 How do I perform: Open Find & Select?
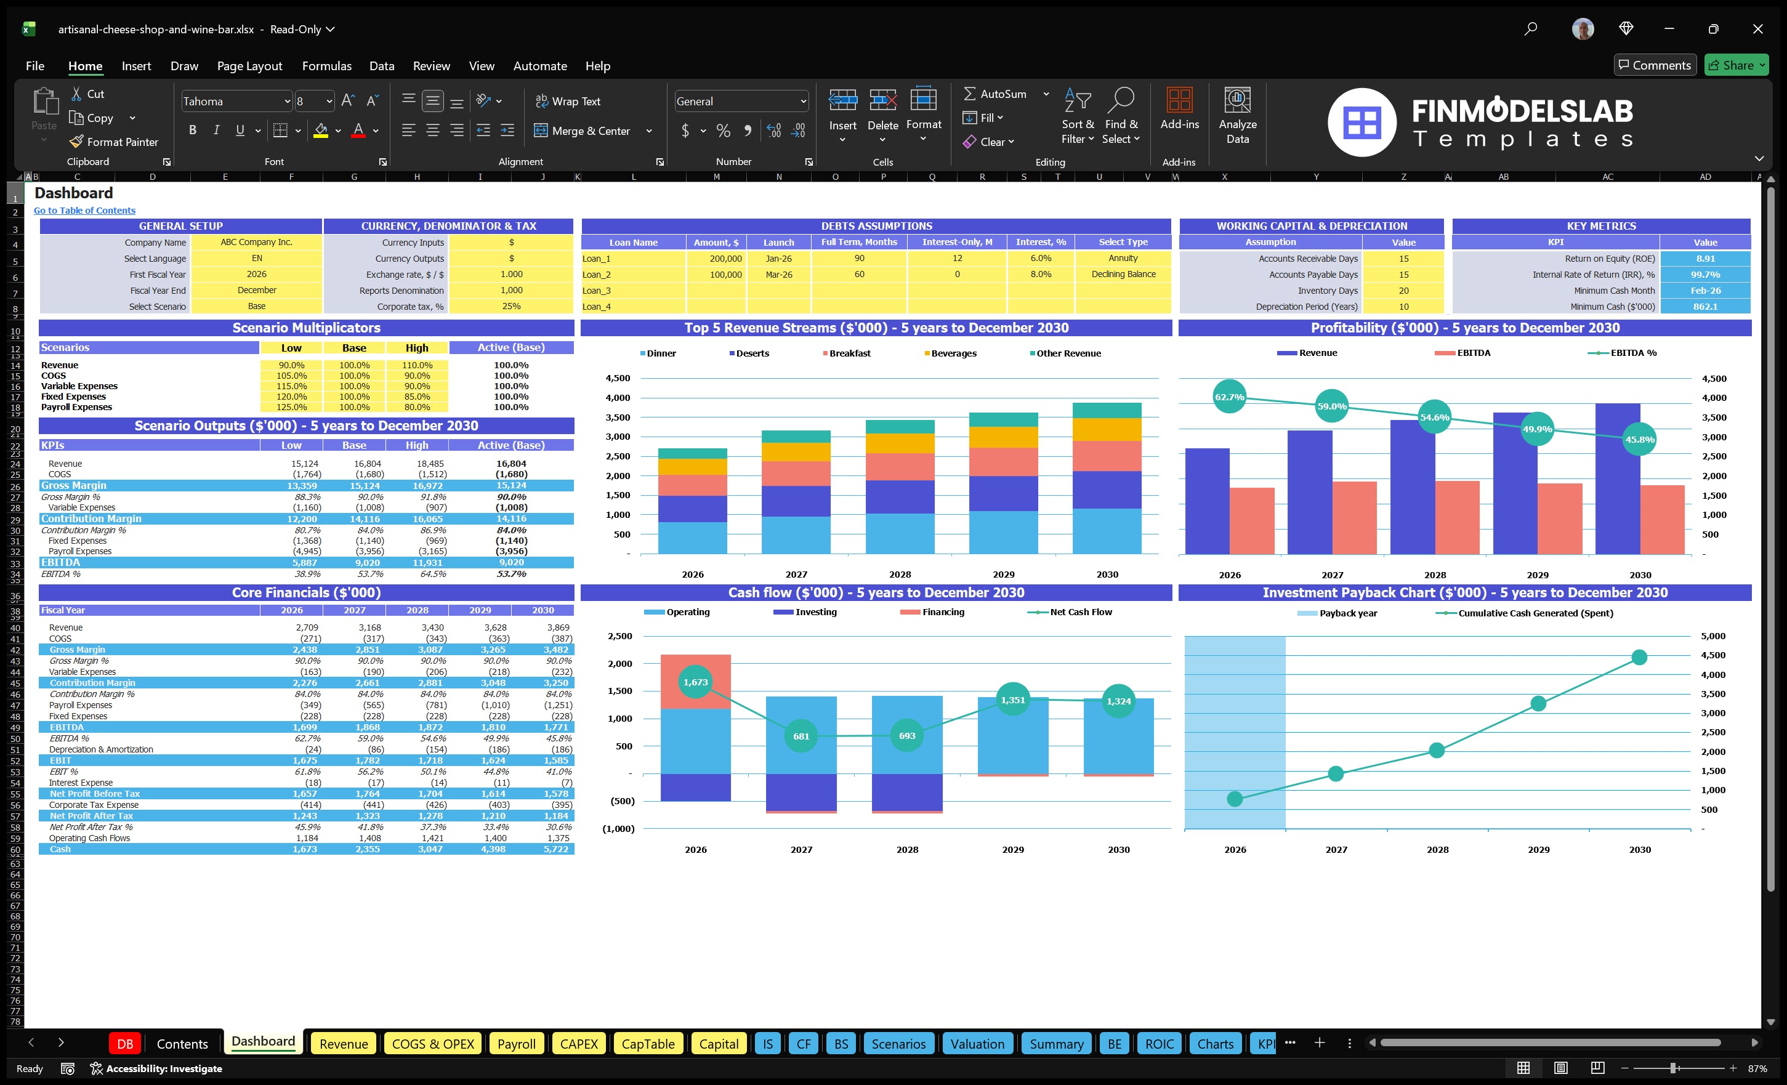[x=1121, y=116]
